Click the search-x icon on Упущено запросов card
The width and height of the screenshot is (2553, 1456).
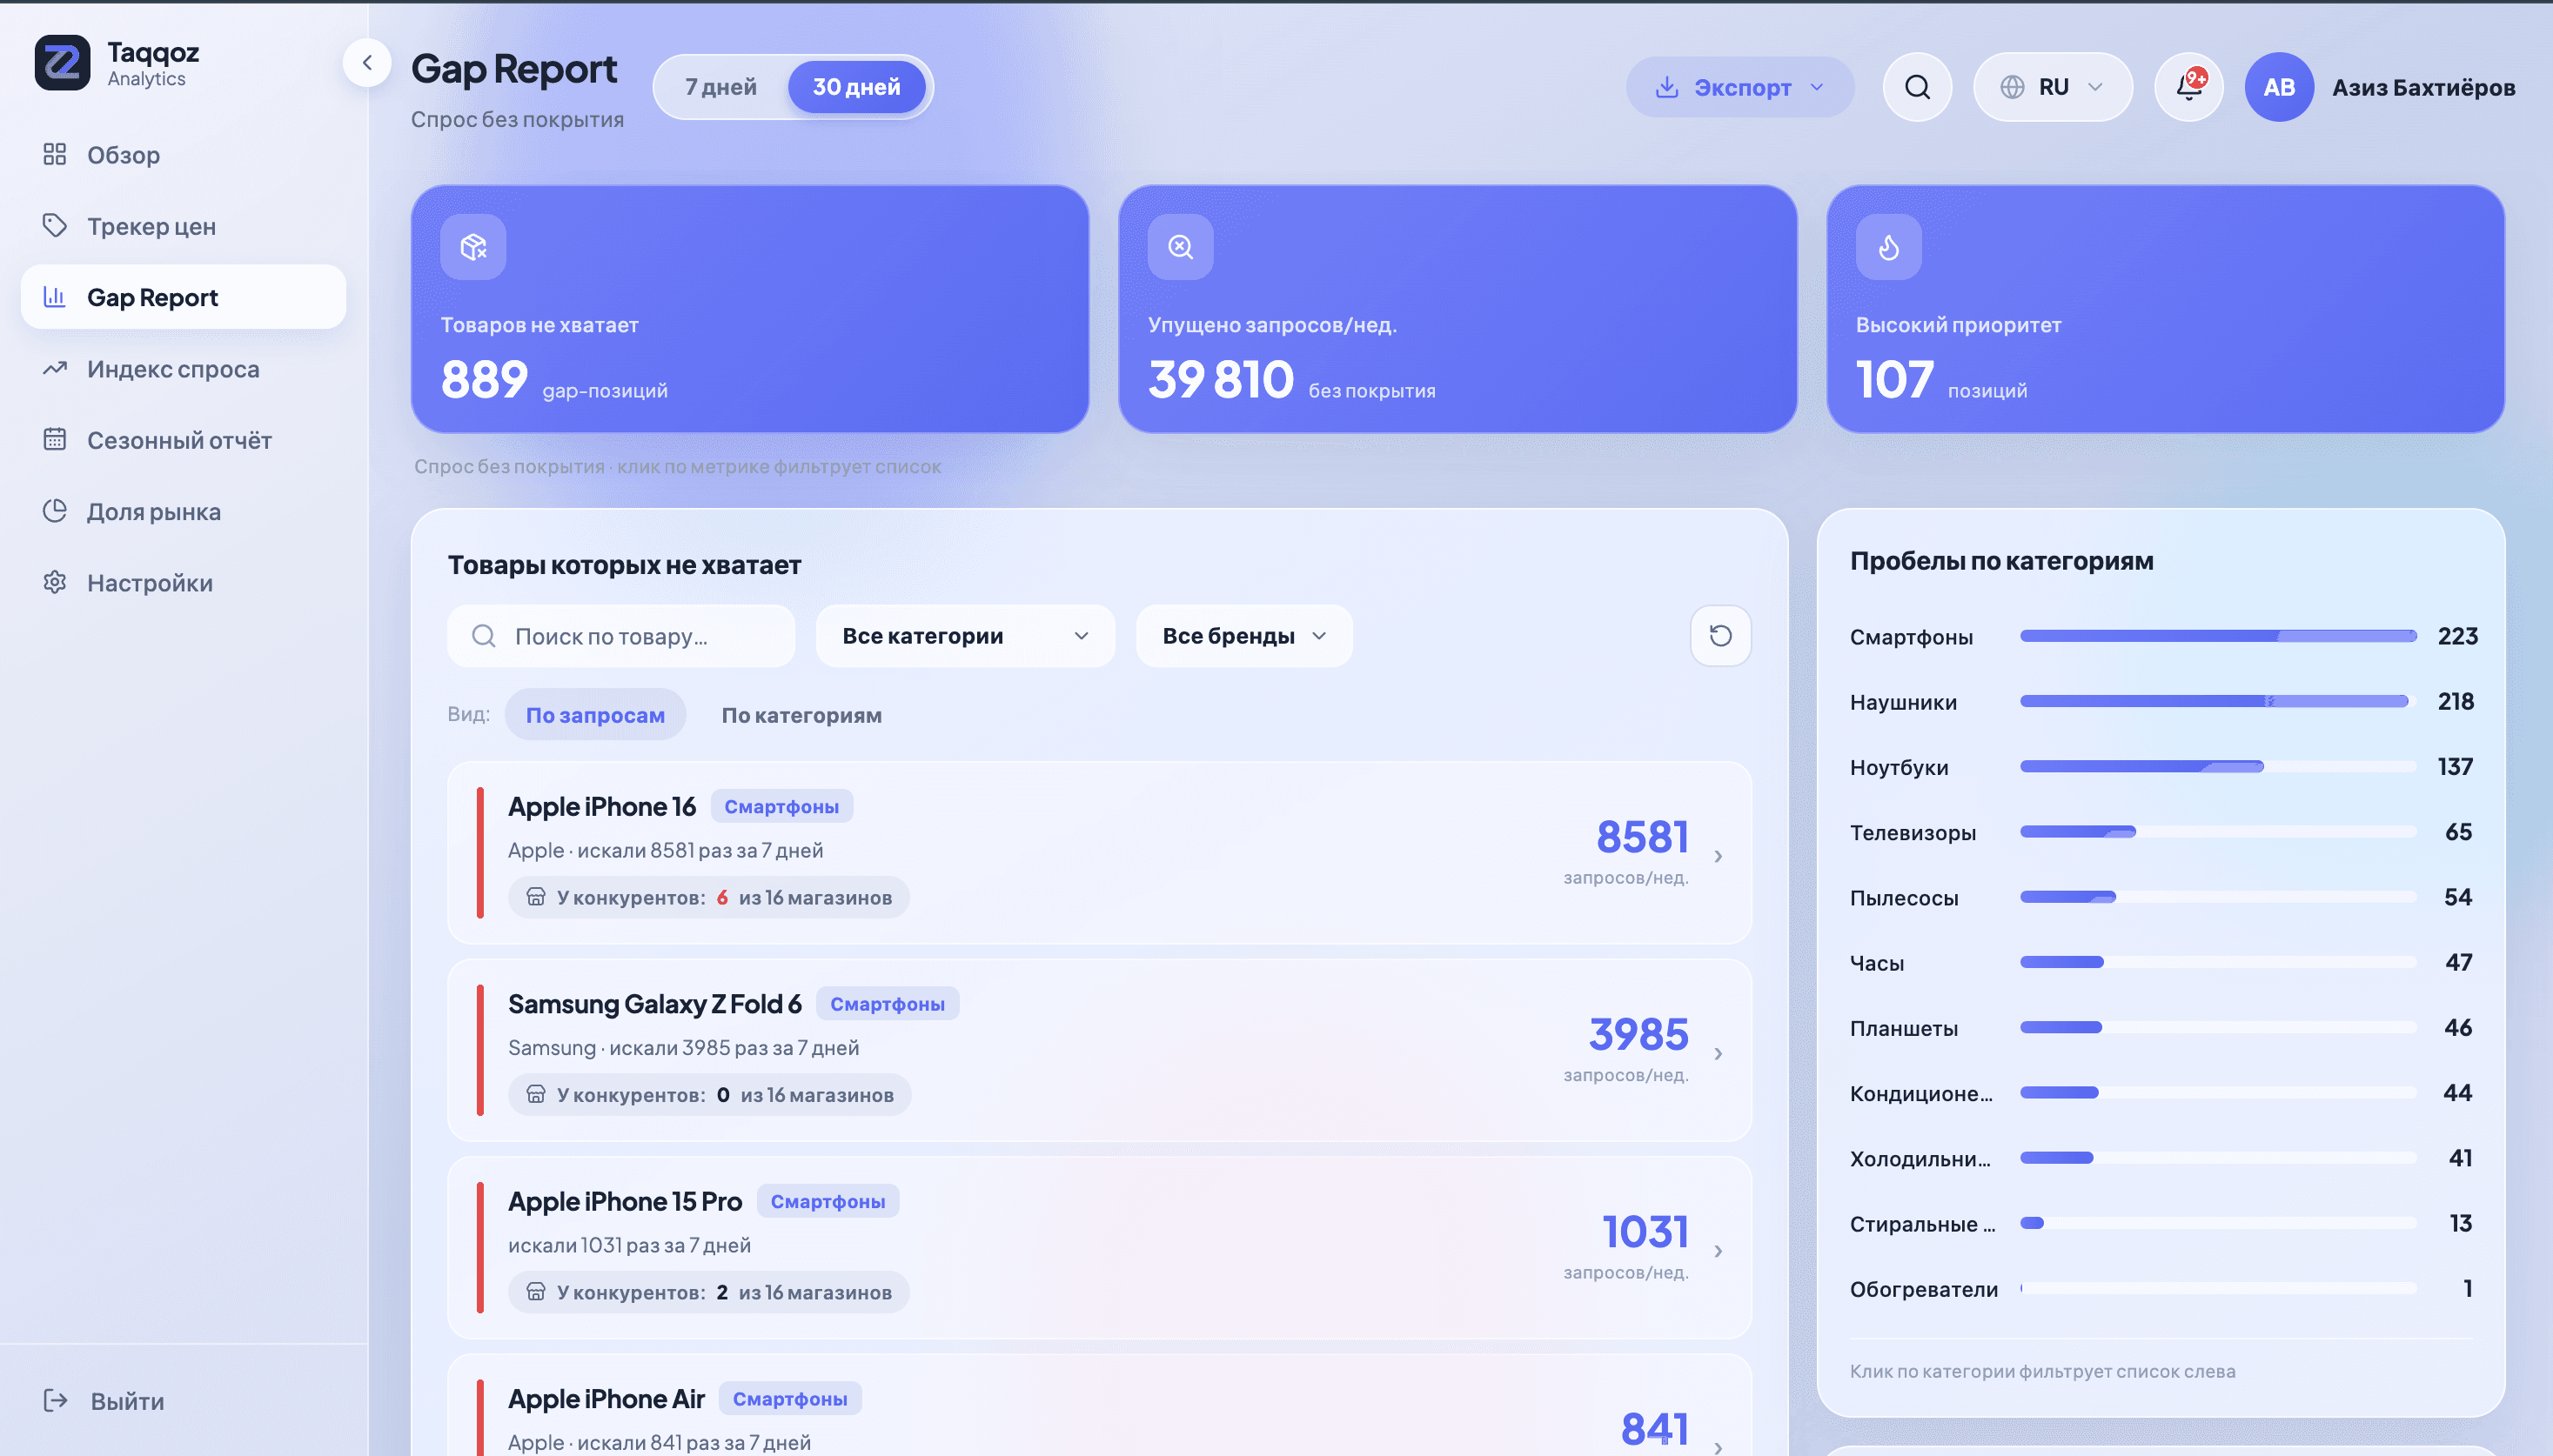click(x=1181, y=247)
